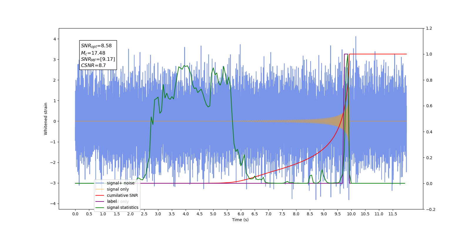Click the red line swatch in the legend
The height and width of the screenshot is (235, 470).
click(x=100, y=195)
